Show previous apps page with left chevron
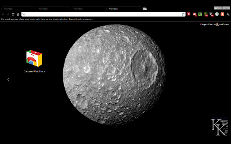 pos(8,80)
